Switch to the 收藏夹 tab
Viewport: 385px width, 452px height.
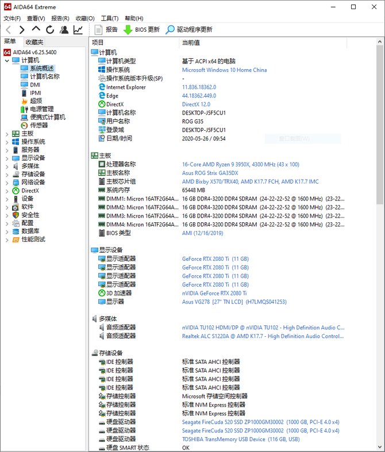point(34,42)
